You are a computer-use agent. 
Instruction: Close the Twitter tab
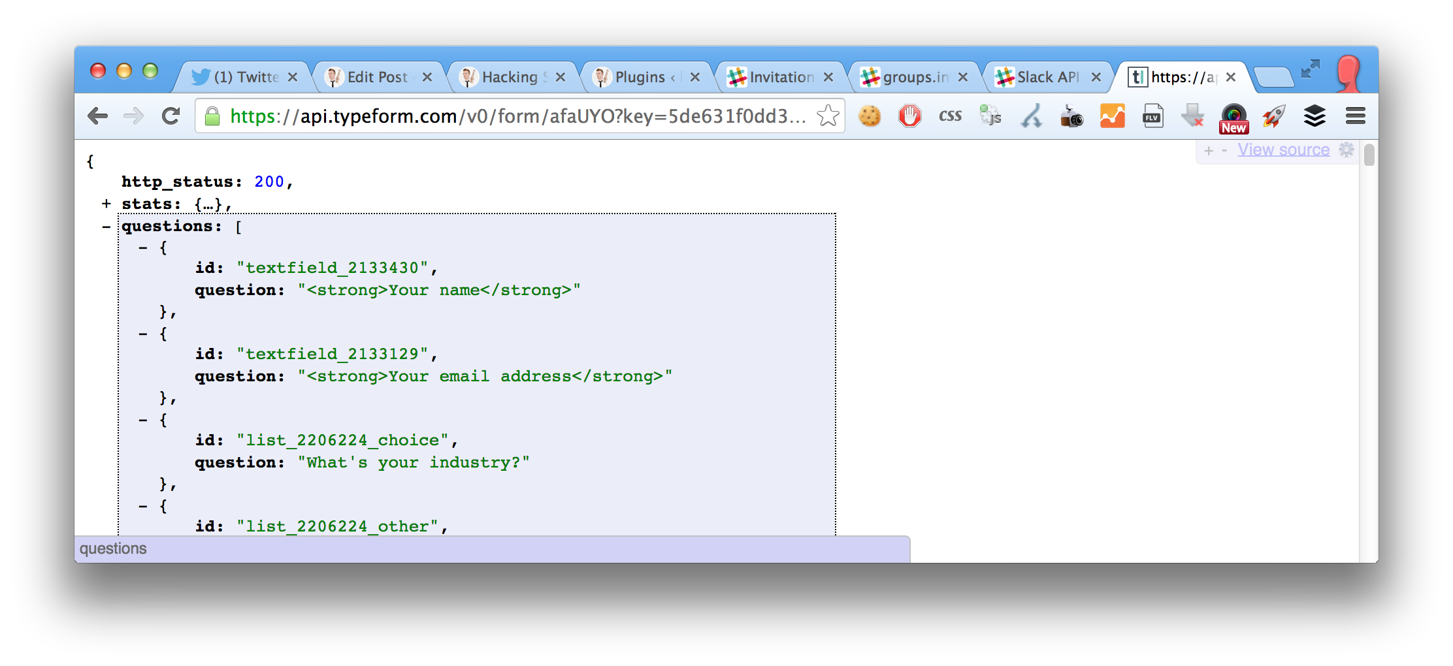293,77
